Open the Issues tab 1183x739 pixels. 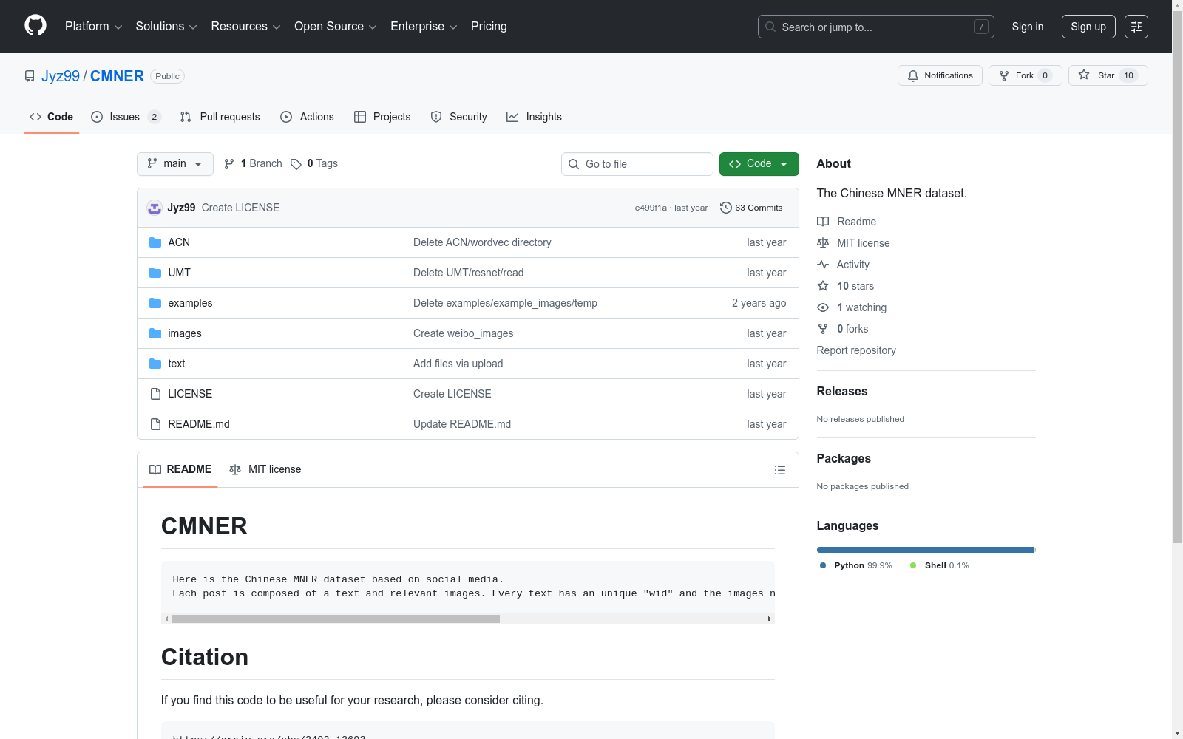tap(125, 117)
